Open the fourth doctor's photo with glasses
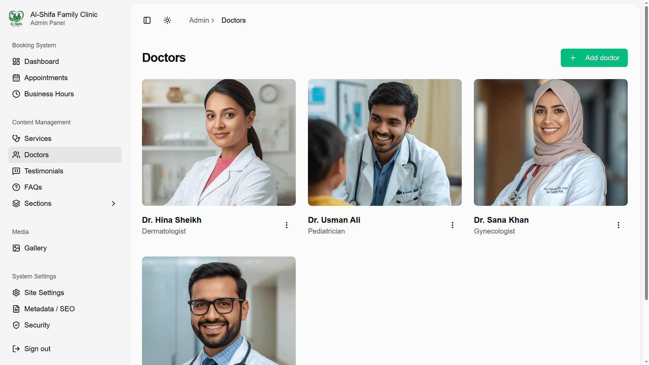Screen dimensions: 649x365 pos(219,311)
